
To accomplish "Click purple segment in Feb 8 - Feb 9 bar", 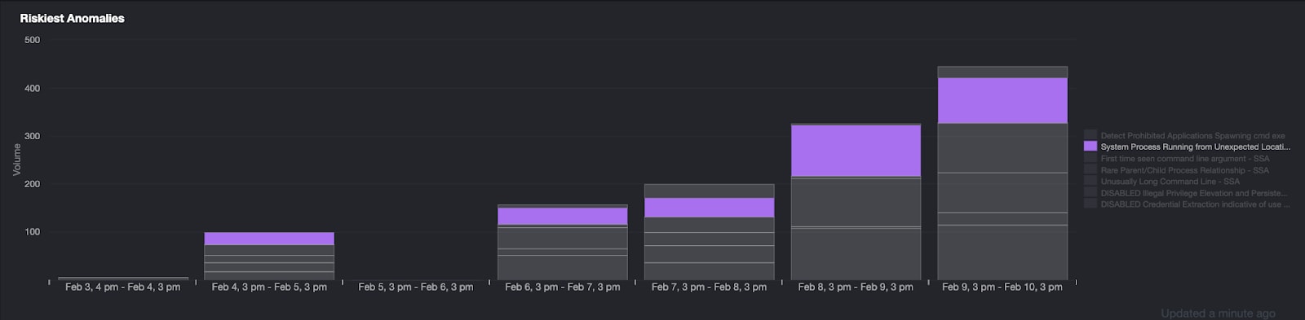I will 856,151.
